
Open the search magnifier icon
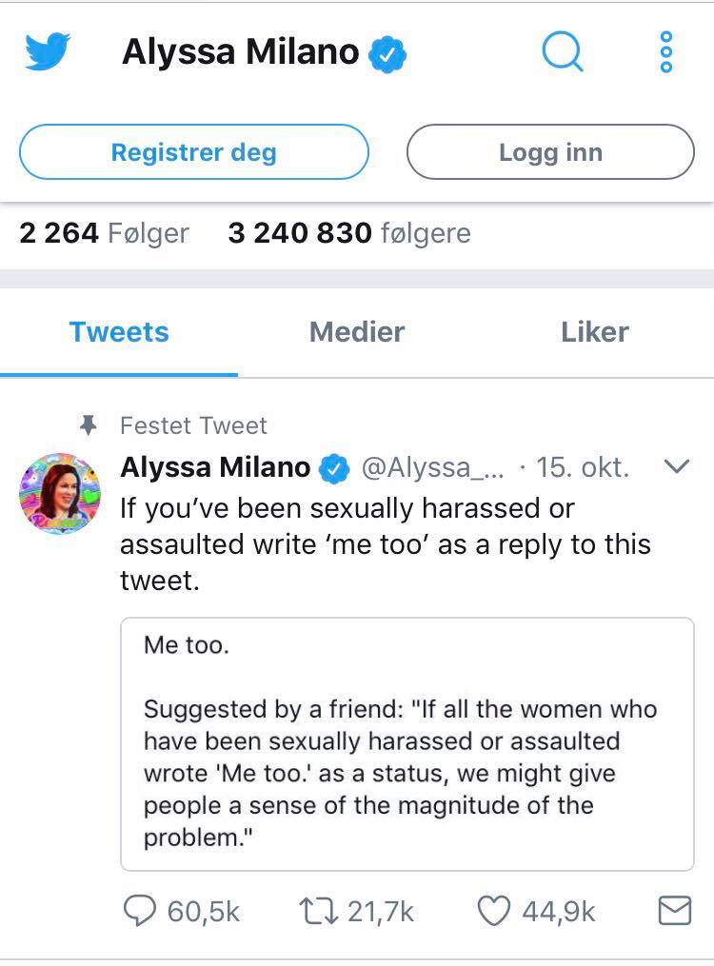pos(562,51)
